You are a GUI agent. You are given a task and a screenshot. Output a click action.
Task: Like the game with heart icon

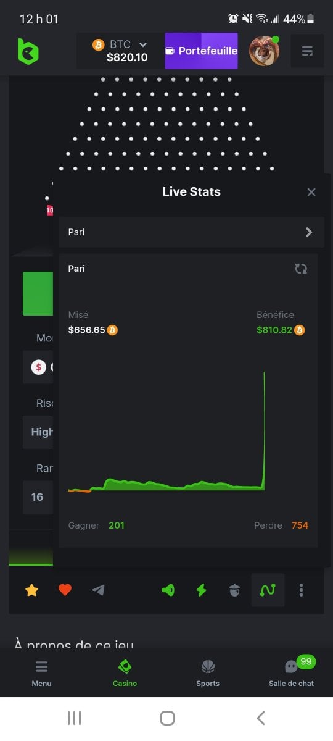(65, 590)
